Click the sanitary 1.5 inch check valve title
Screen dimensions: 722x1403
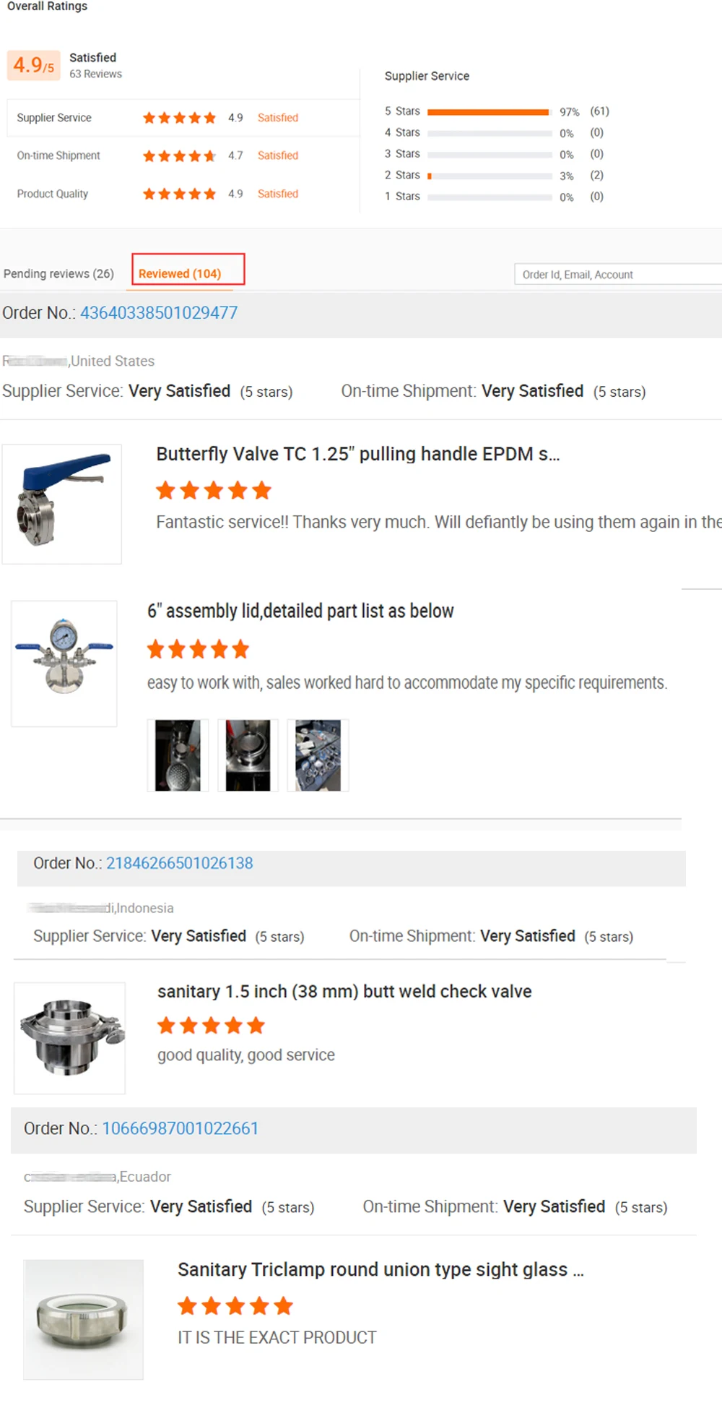pos(344,991)
